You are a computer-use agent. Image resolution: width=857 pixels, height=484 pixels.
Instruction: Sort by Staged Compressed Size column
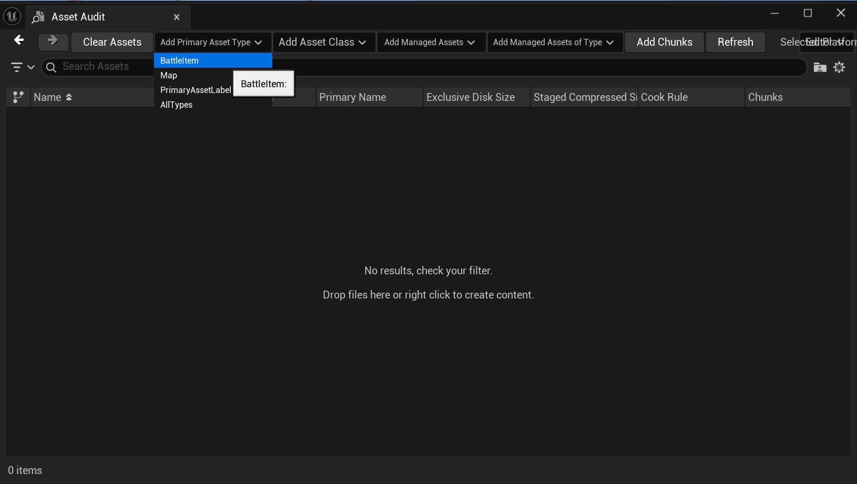pos(584,97)
